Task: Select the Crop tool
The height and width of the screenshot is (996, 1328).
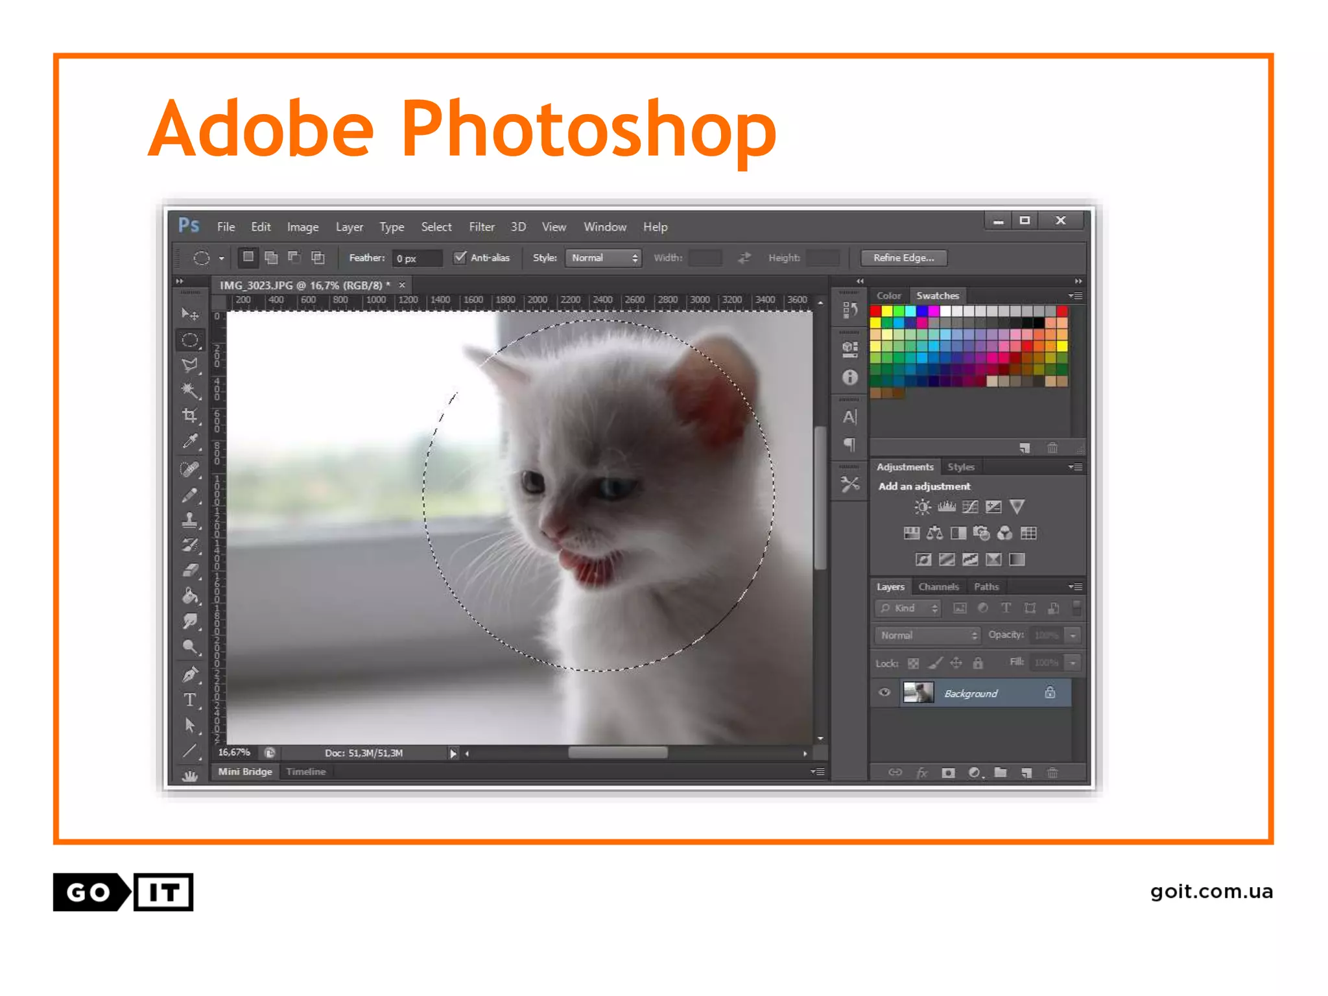Action: pos(190,416)
